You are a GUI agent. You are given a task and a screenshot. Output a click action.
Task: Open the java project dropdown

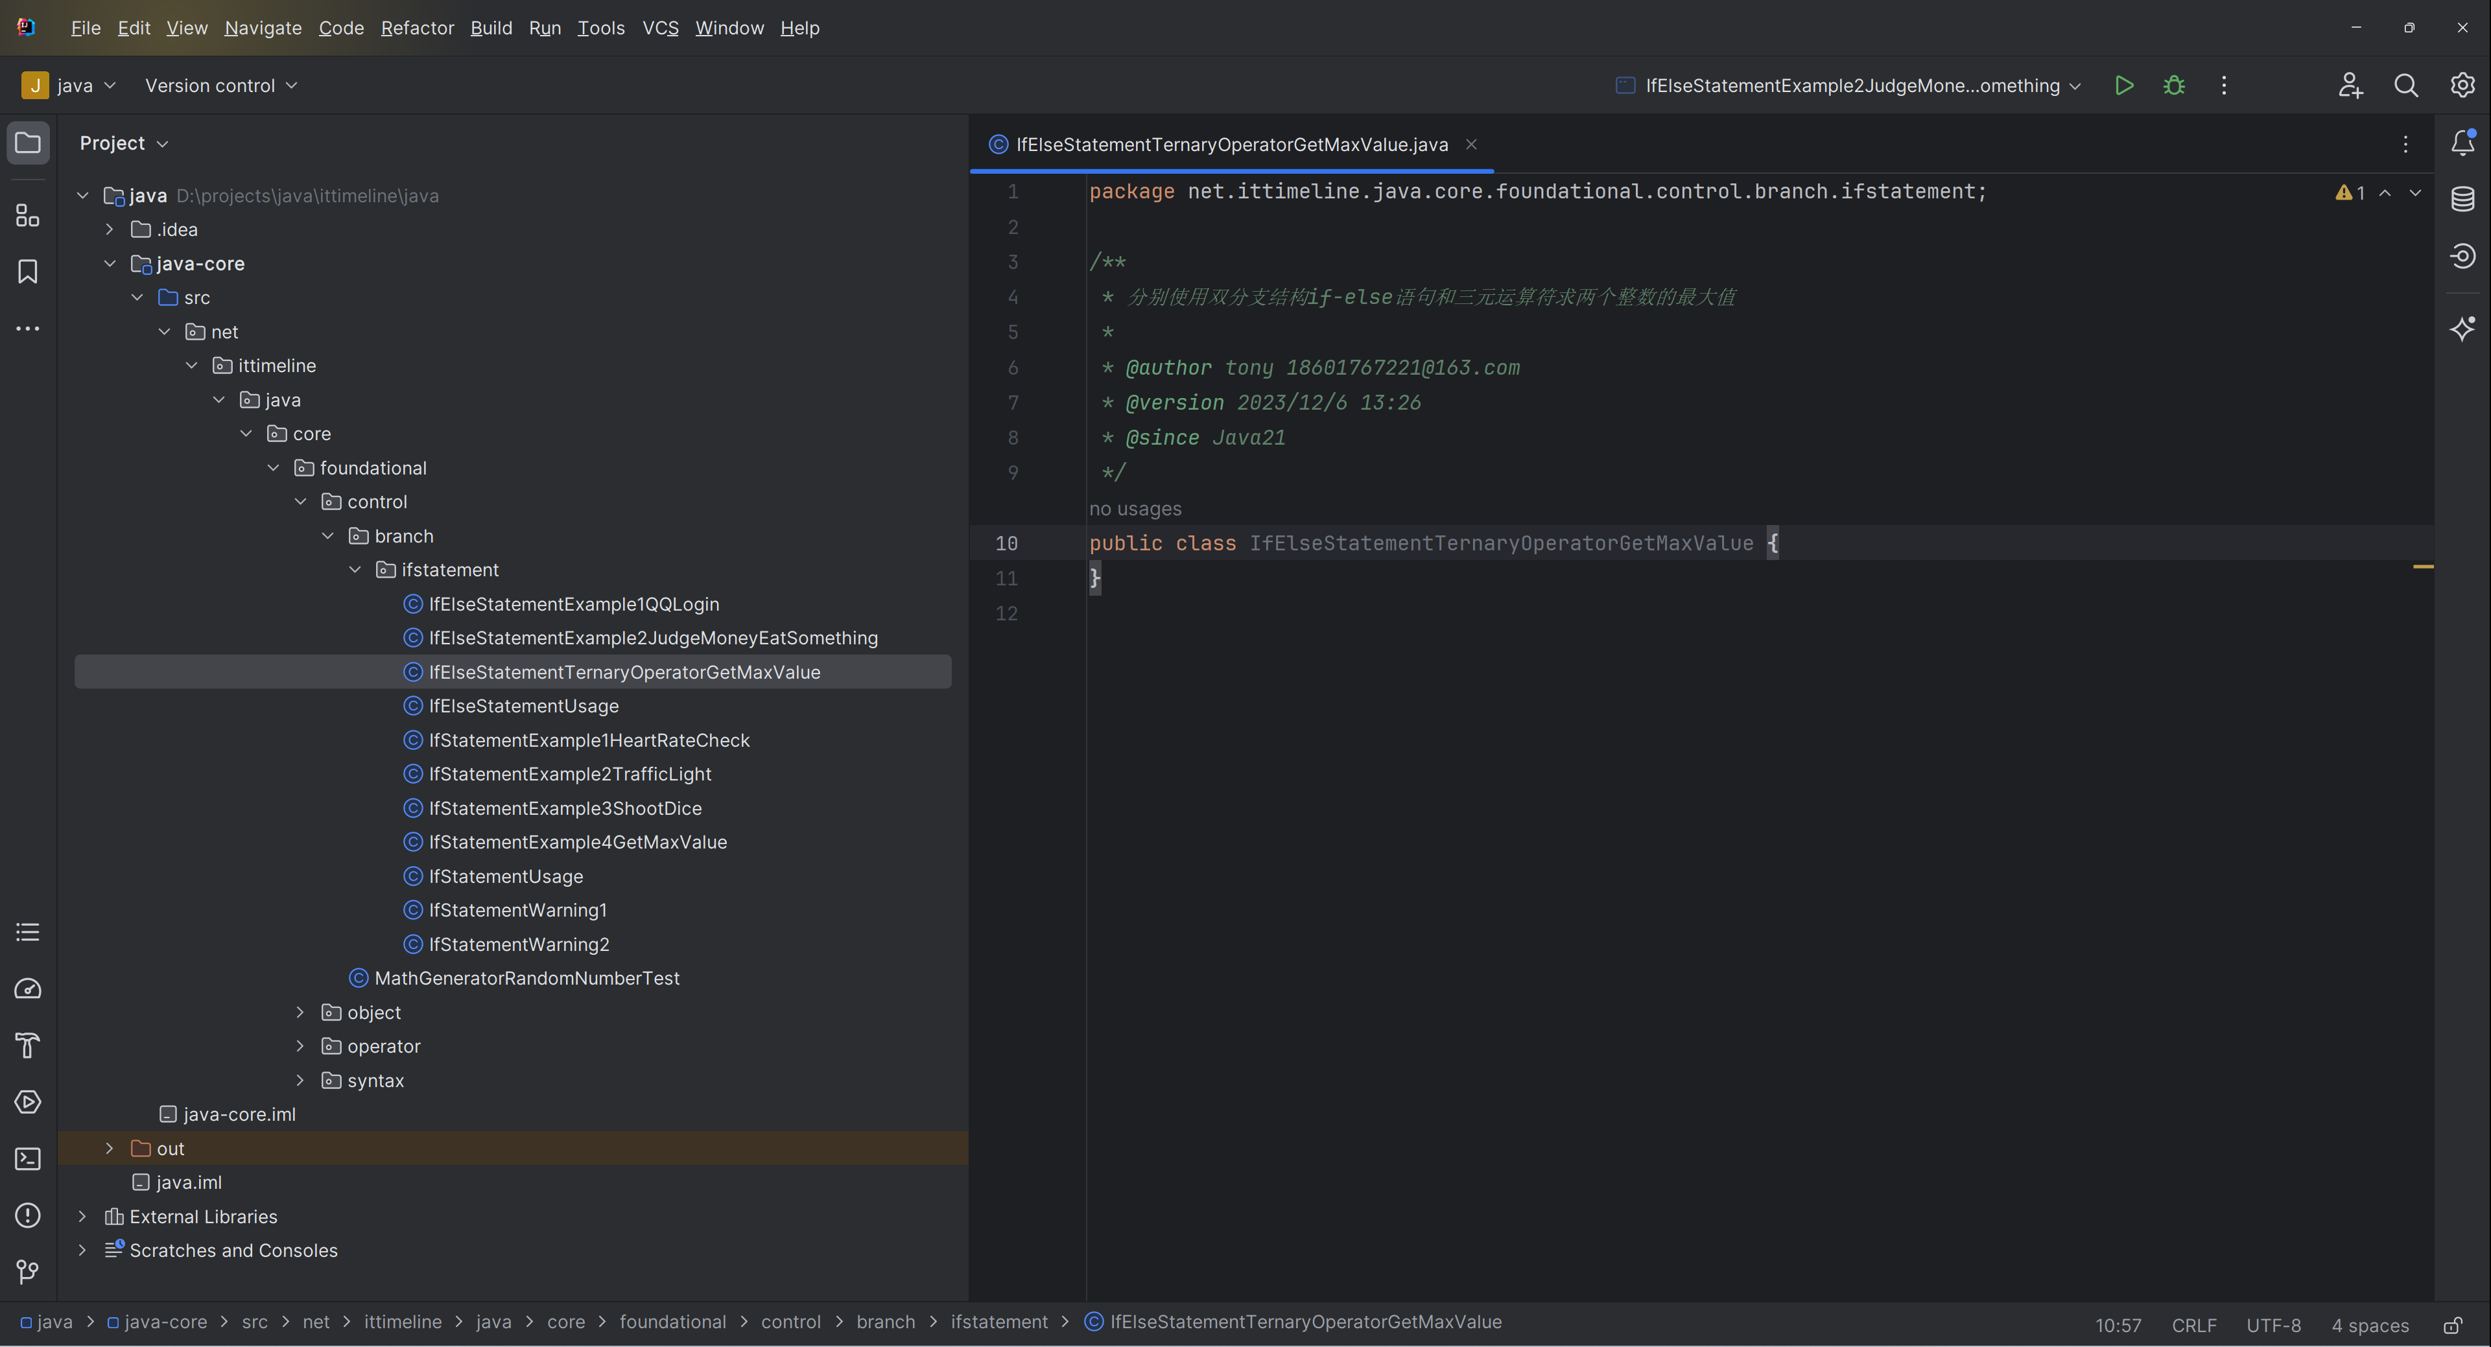coord(69,86)
